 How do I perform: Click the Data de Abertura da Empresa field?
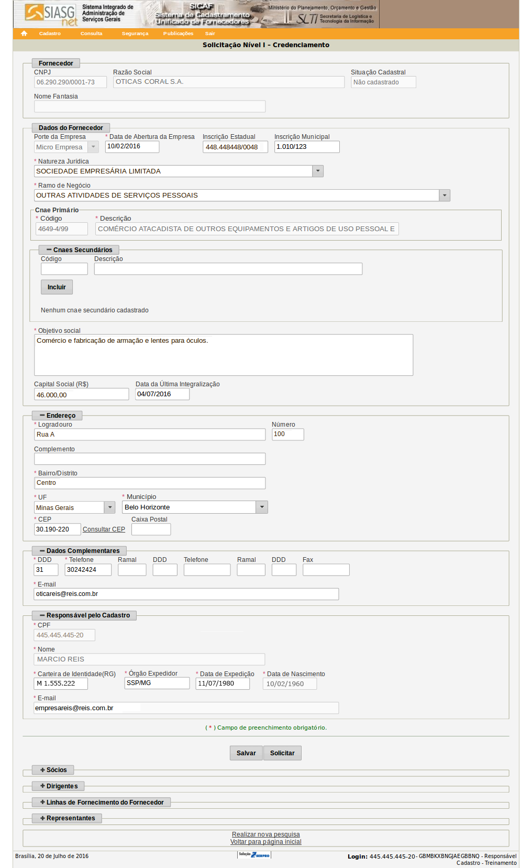tap(132, 147)
